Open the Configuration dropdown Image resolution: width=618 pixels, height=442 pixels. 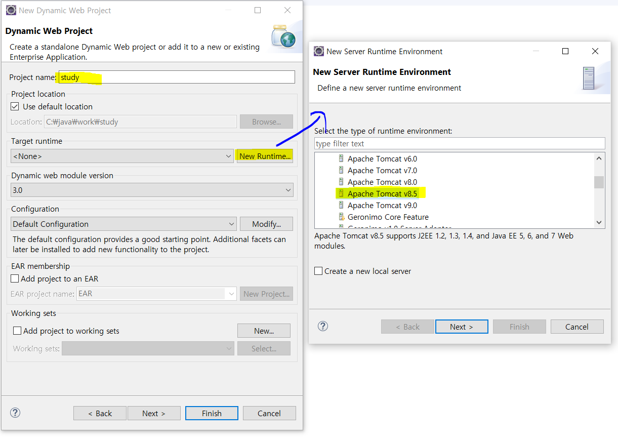[123, 224]
